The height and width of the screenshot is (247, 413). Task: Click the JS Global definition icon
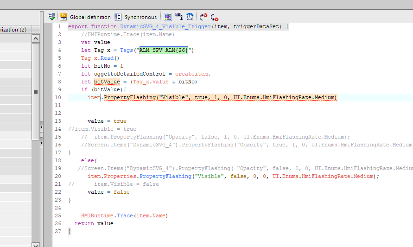tap(64, 17)
